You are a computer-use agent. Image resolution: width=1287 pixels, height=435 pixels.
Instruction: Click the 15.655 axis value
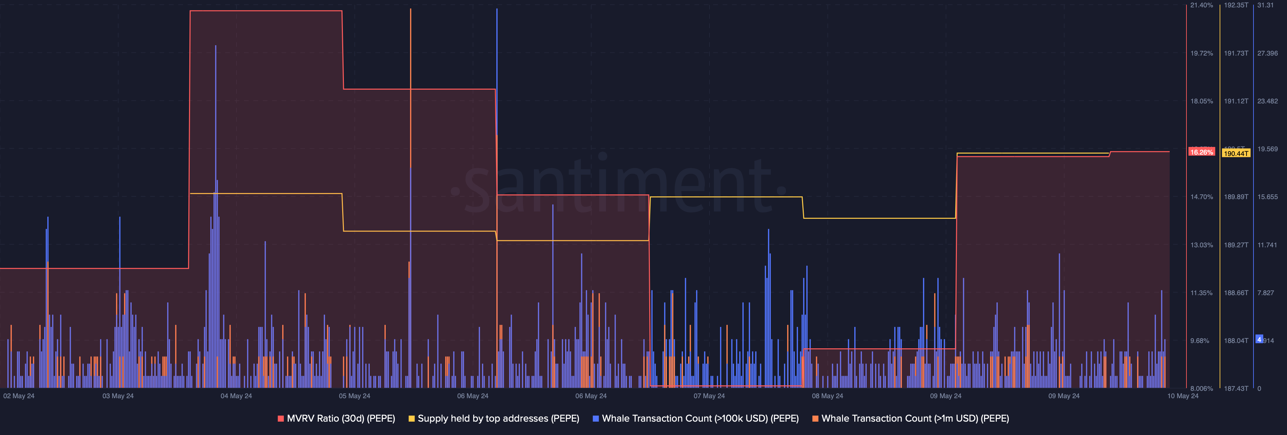1268,197
